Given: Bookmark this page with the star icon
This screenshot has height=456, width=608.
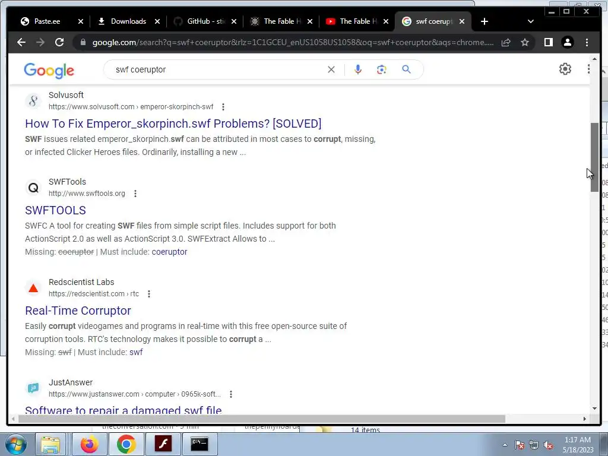Looking at the screenshot, I should point(525,42).
